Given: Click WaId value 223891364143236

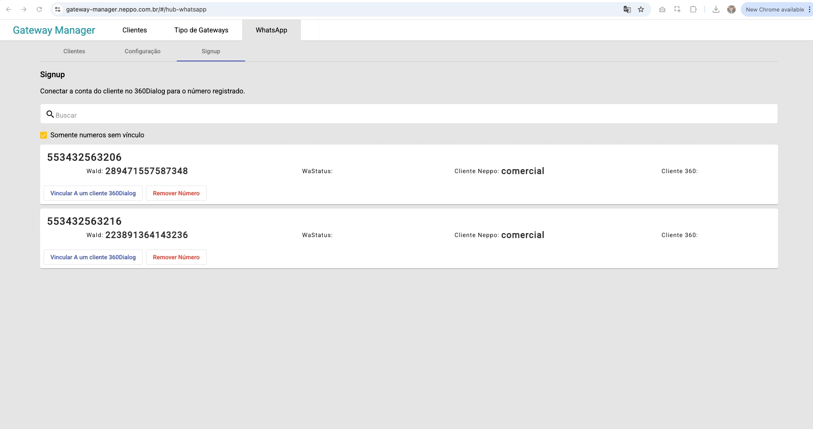Looking at the screenshot, I should tap(146, 235).
